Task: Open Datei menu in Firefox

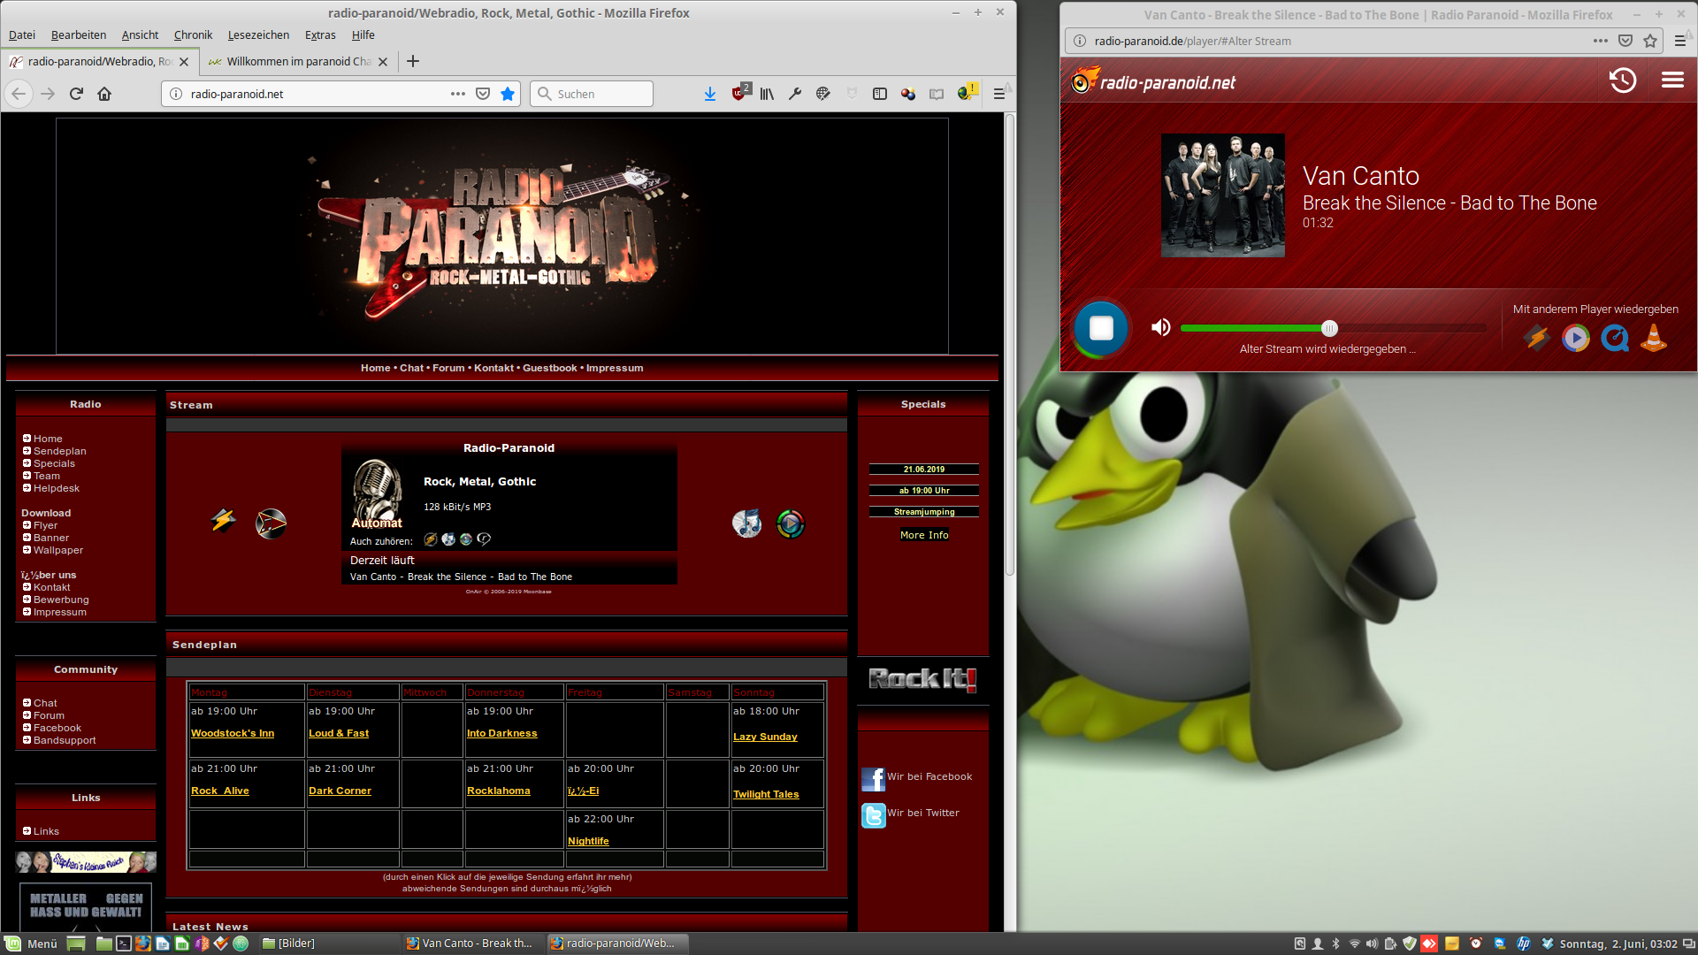Action: click(22, 34)
